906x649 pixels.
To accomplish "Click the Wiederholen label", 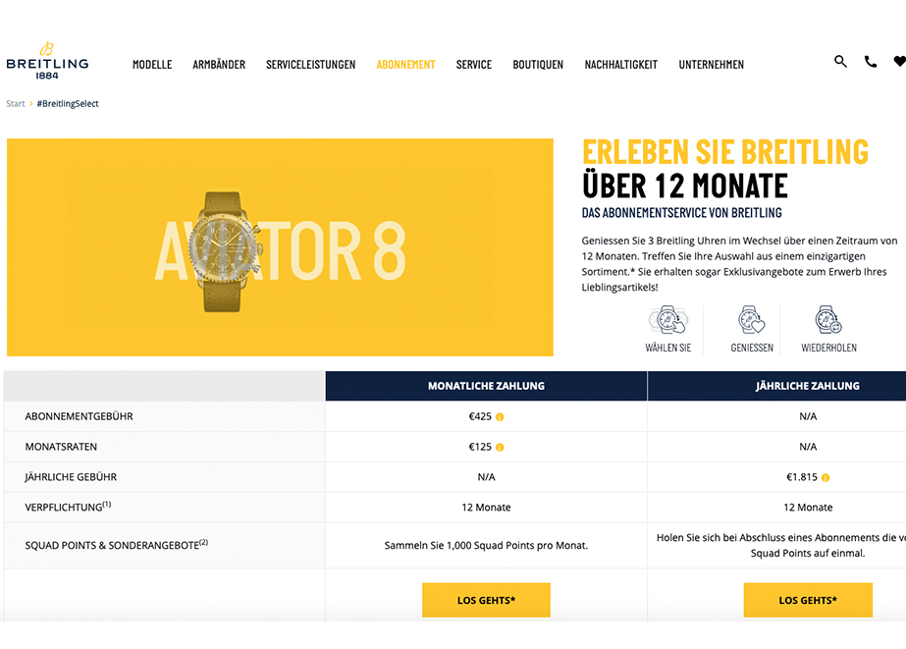I will tap(828, 348).
